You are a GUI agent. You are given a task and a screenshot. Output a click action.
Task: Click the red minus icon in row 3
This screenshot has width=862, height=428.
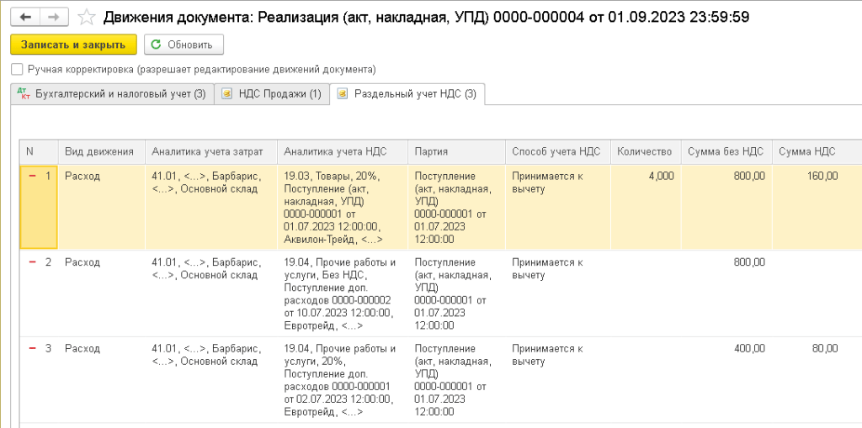coord(32,348)
